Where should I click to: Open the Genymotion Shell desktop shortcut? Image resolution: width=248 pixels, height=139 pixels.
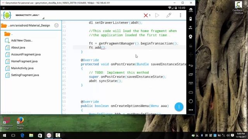pyautogui.click(x=7, y=123)
